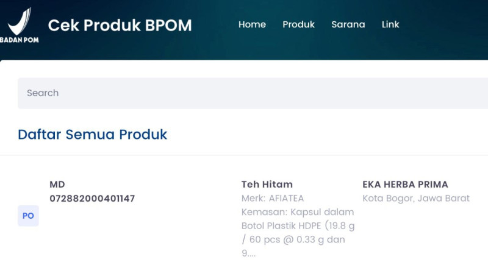Click the Kemasan: Kapsul dalam text
The height and width of the screenshot is (262, 488).
pos(298,212)
